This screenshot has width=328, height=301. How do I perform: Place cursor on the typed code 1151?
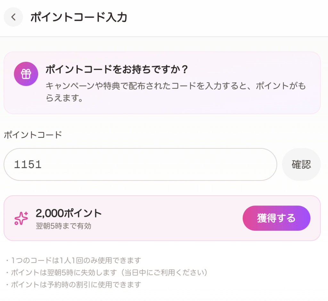point(28,165)
